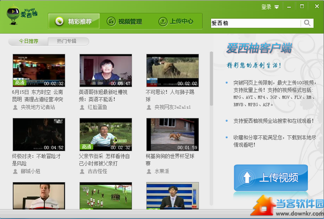Click the Xiyou 爱西柚 logo
The width and height of the screenshot is (324, 219).
pos(22,15)
